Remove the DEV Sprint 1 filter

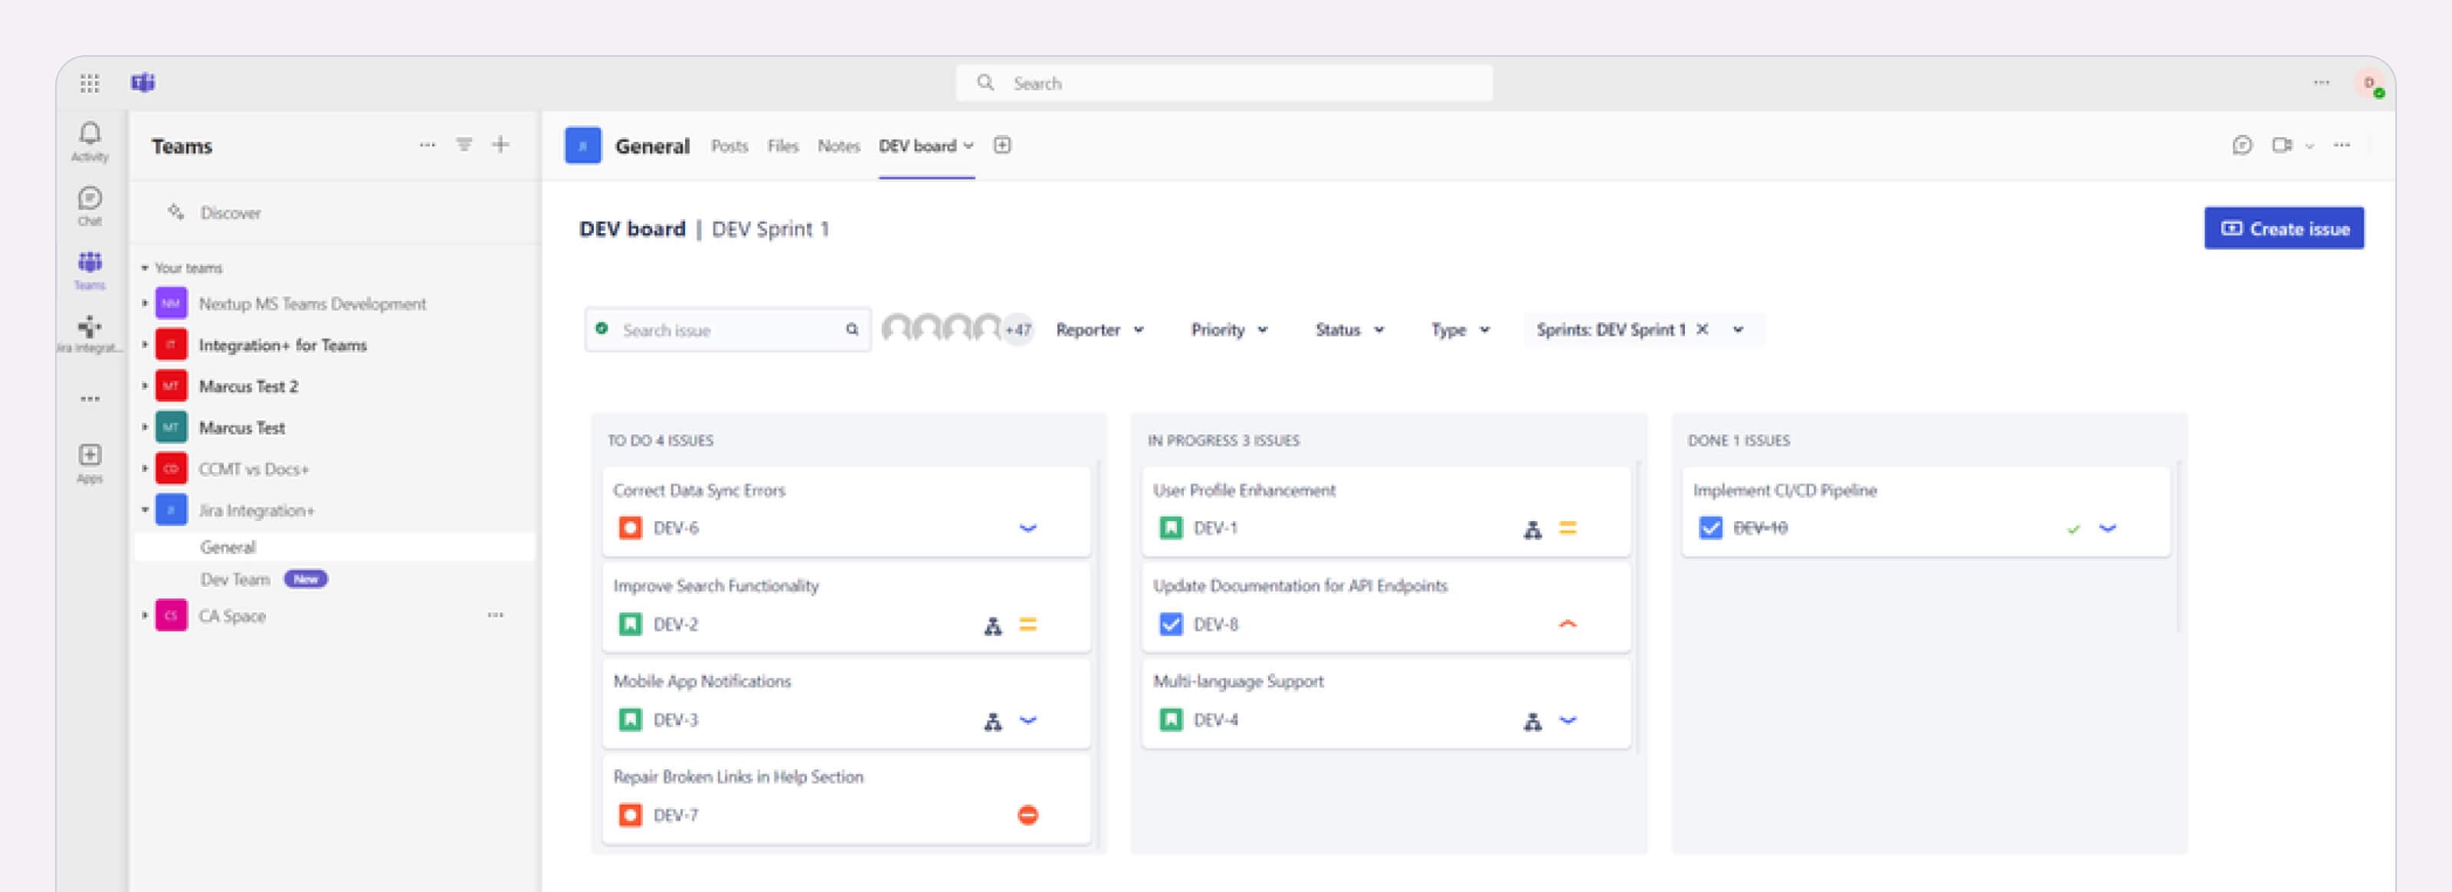tap(1703, 329)
